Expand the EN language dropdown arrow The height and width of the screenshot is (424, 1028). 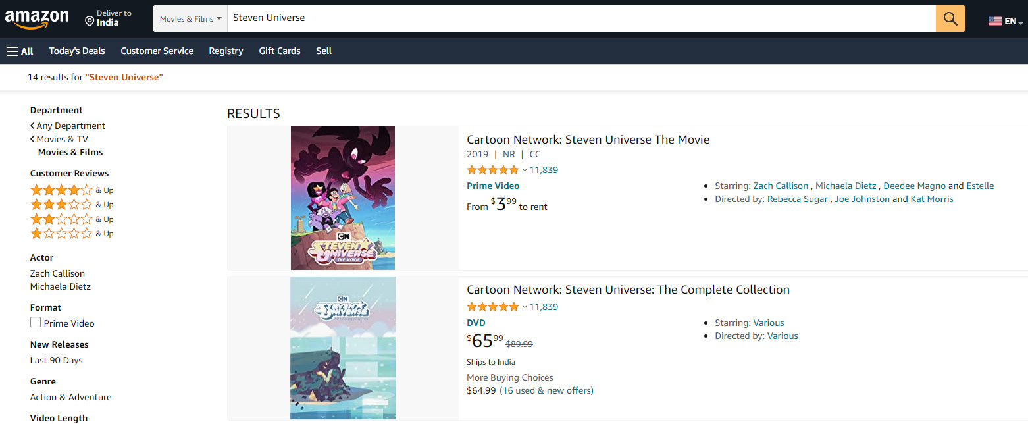click(1020, 22)
